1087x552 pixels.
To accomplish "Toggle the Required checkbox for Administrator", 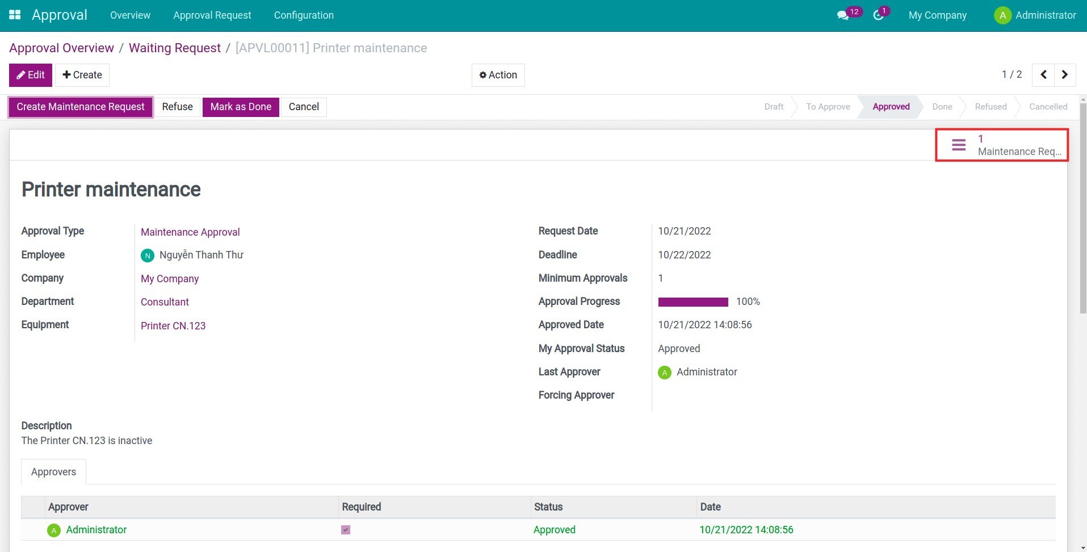I will [x=346, y=530].
